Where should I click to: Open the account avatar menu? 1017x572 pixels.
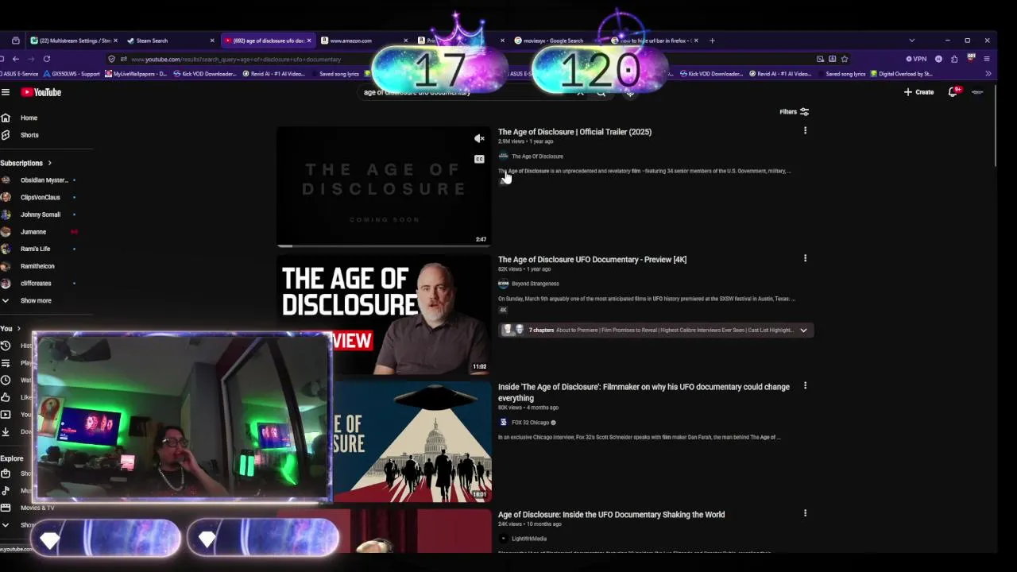click(x=977, y=92)
